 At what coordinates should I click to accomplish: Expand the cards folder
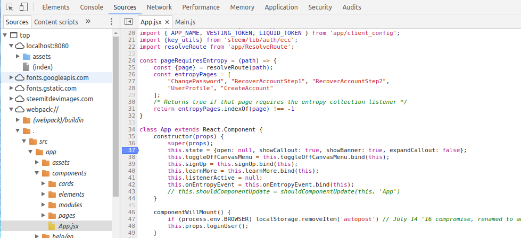(43, 183)
